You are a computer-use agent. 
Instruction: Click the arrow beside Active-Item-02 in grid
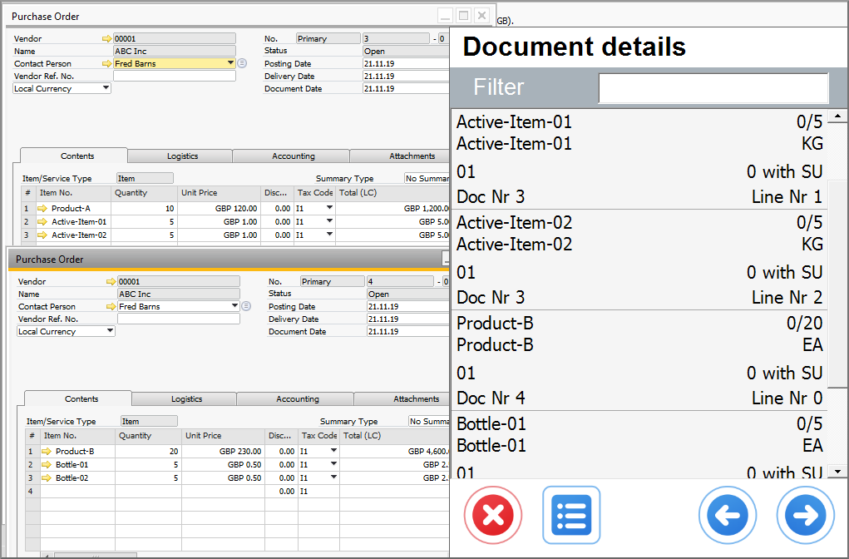(x=43, y=235)
